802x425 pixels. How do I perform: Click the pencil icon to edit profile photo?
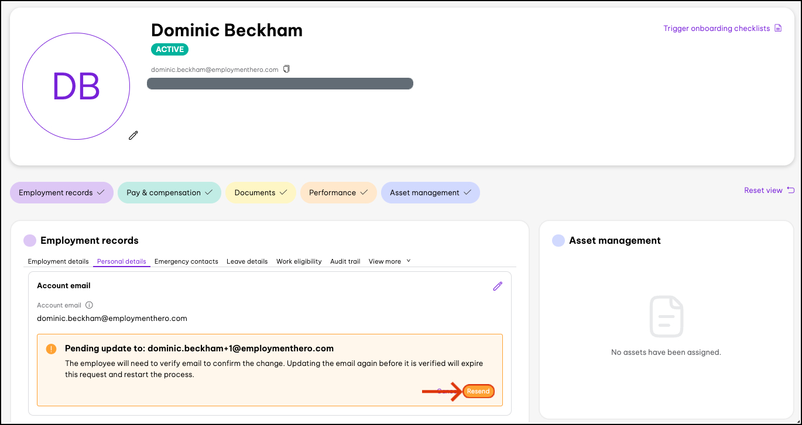[x=133, y=135]
